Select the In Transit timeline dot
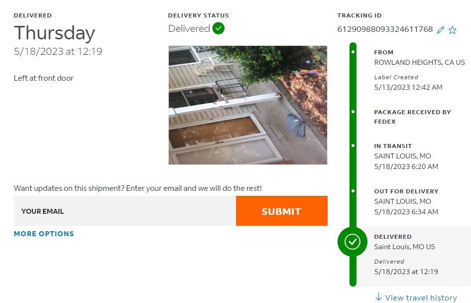The image size is (471, 303). click(x=353, y=146)
